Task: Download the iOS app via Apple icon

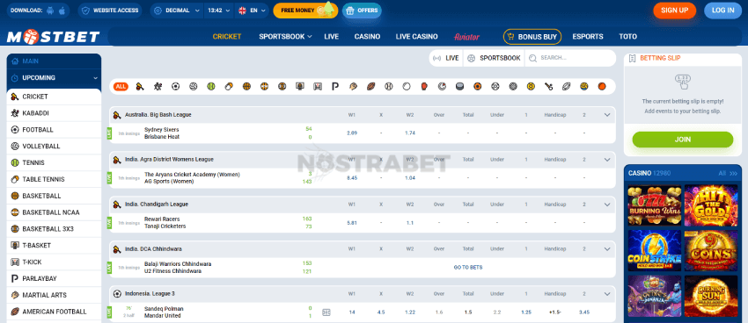Action: point(62,10)
